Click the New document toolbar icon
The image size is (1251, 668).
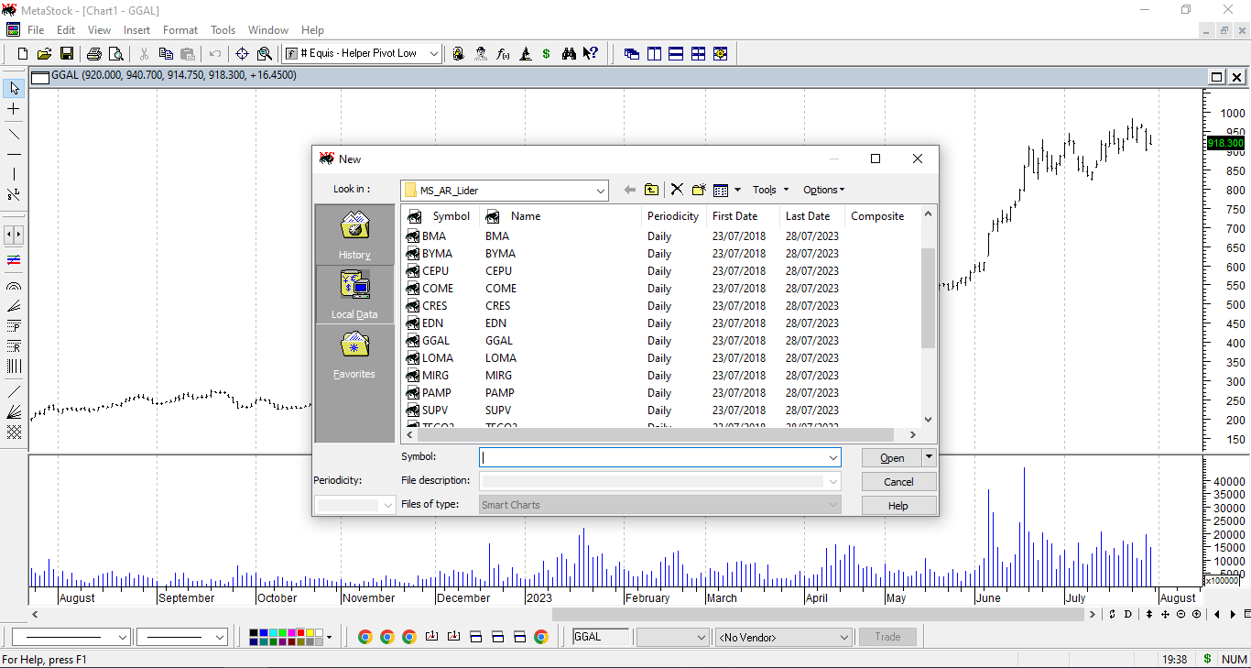click(x=23, y=54)
